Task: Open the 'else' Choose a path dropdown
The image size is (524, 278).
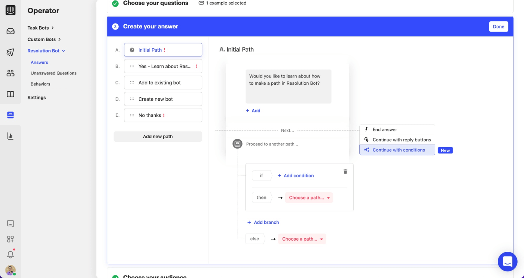Action: (x=302, y=239)
